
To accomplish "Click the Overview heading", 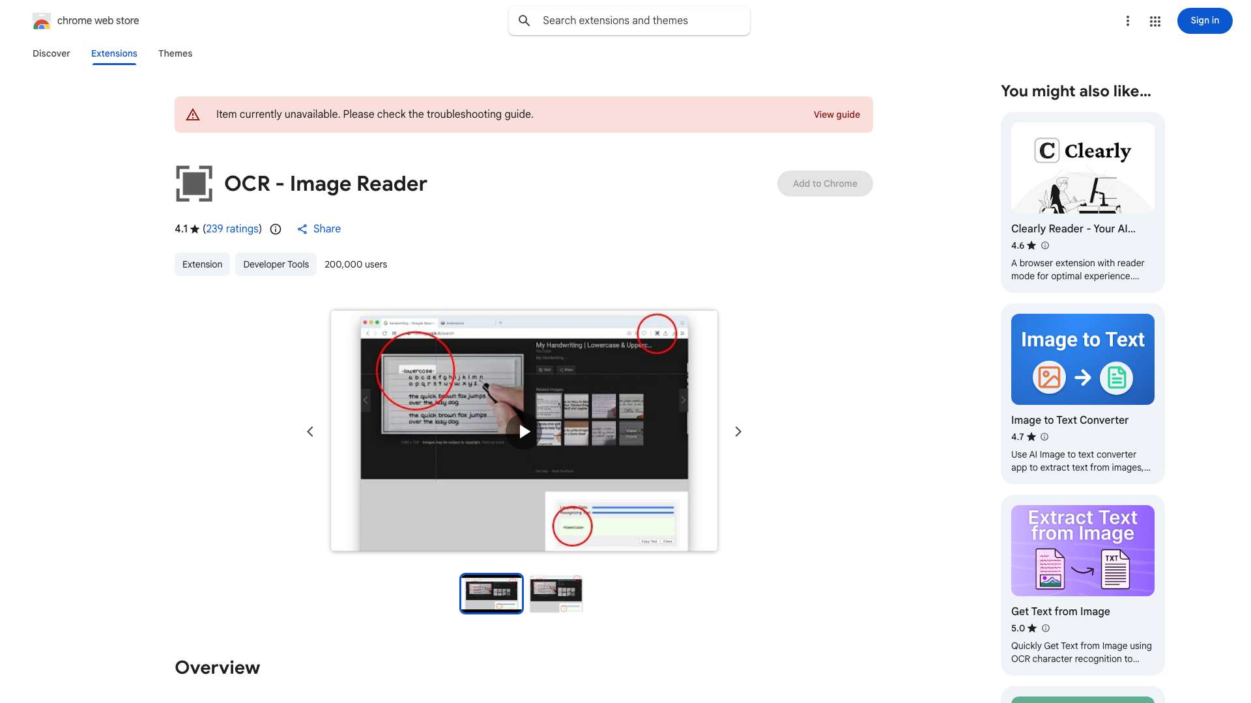I will (218, 667).
